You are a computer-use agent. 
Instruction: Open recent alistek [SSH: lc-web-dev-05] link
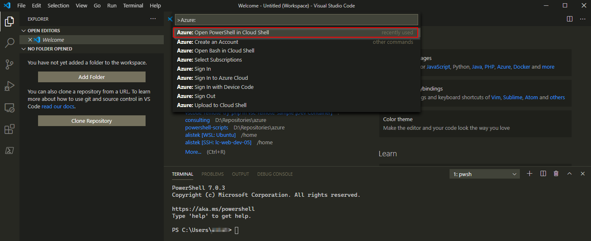(x=218, y=142)
